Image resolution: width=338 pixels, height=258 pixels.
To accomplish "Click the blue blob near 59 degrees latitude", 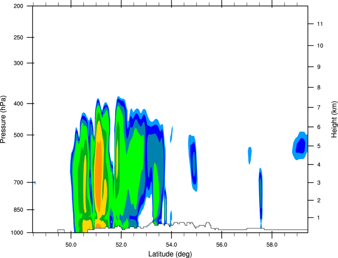I will tap(300, 146).
